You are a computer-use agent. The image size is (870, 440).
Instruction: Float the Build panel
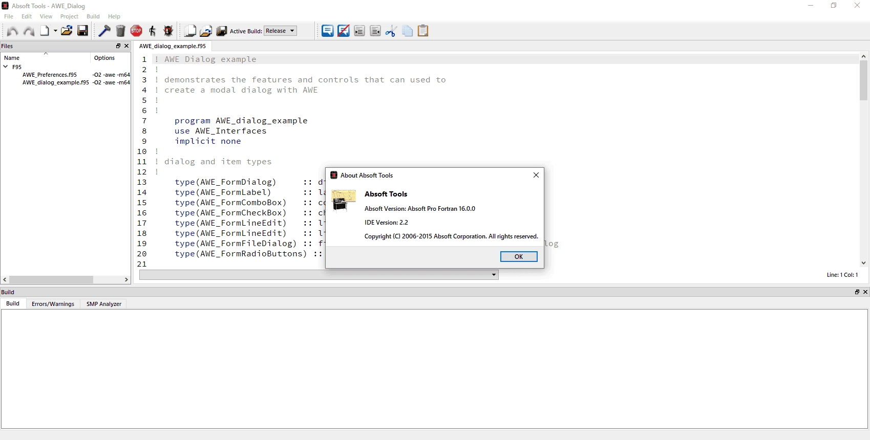[857, 292]
